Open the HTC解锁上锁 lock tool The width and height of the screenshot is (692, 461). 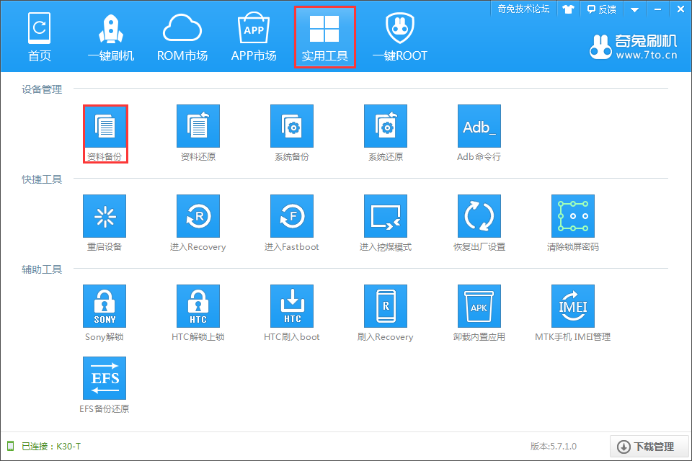198,306
